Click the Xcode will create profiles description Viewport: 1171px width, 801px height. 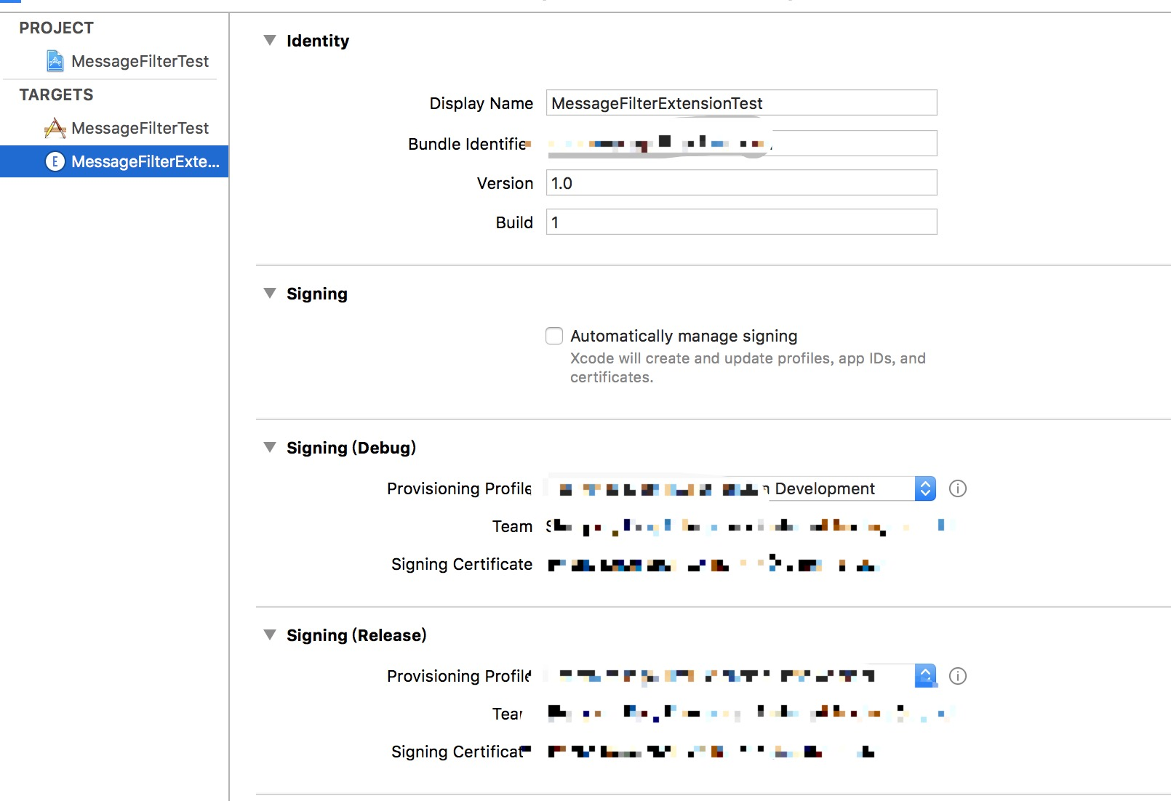[x=748, y=368]
